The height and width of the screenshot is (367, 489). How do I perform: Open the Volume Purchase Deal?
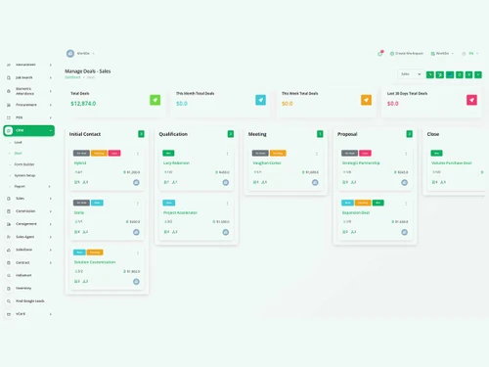[x=452, y=162]
